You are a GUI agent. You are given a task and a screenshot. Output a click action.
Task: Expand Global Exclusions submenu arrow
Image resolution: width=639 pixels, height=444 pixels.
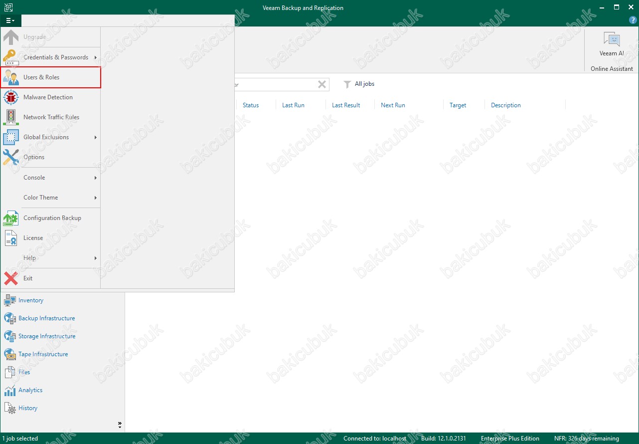[95, 137]
